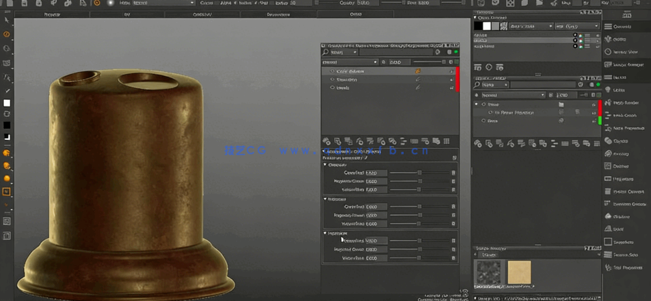Collapse the second adjustment section in floating panel
651x301 pixels.
pos(325,199)
